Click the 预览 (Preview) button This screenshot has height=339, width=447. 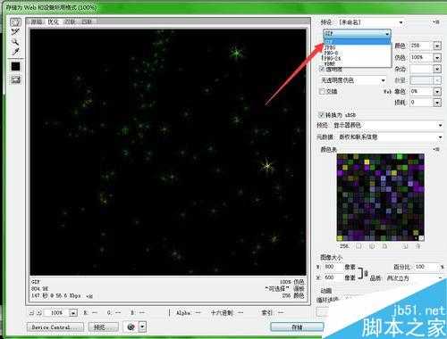[103, 327]
